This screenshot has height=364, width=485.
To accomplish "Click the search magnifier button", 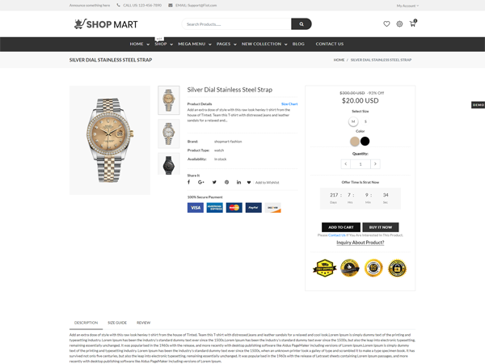I will click(x=301, y=23).
